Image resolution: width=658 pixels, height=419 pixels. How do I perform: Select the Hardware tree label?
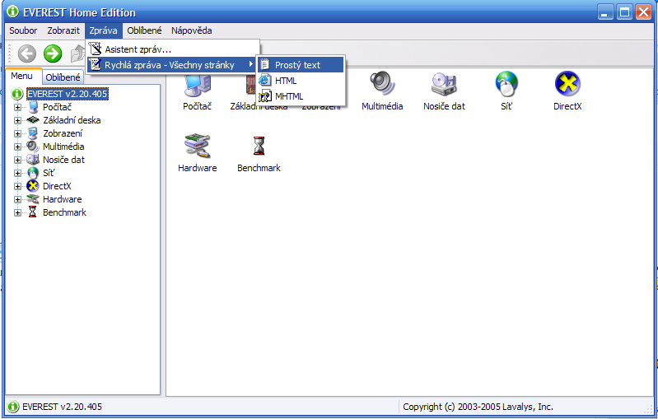(x=62, y=199)
